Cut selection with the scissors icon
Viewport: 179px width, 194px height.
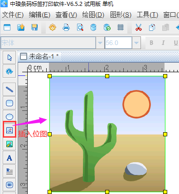click(x=139, y=27)
